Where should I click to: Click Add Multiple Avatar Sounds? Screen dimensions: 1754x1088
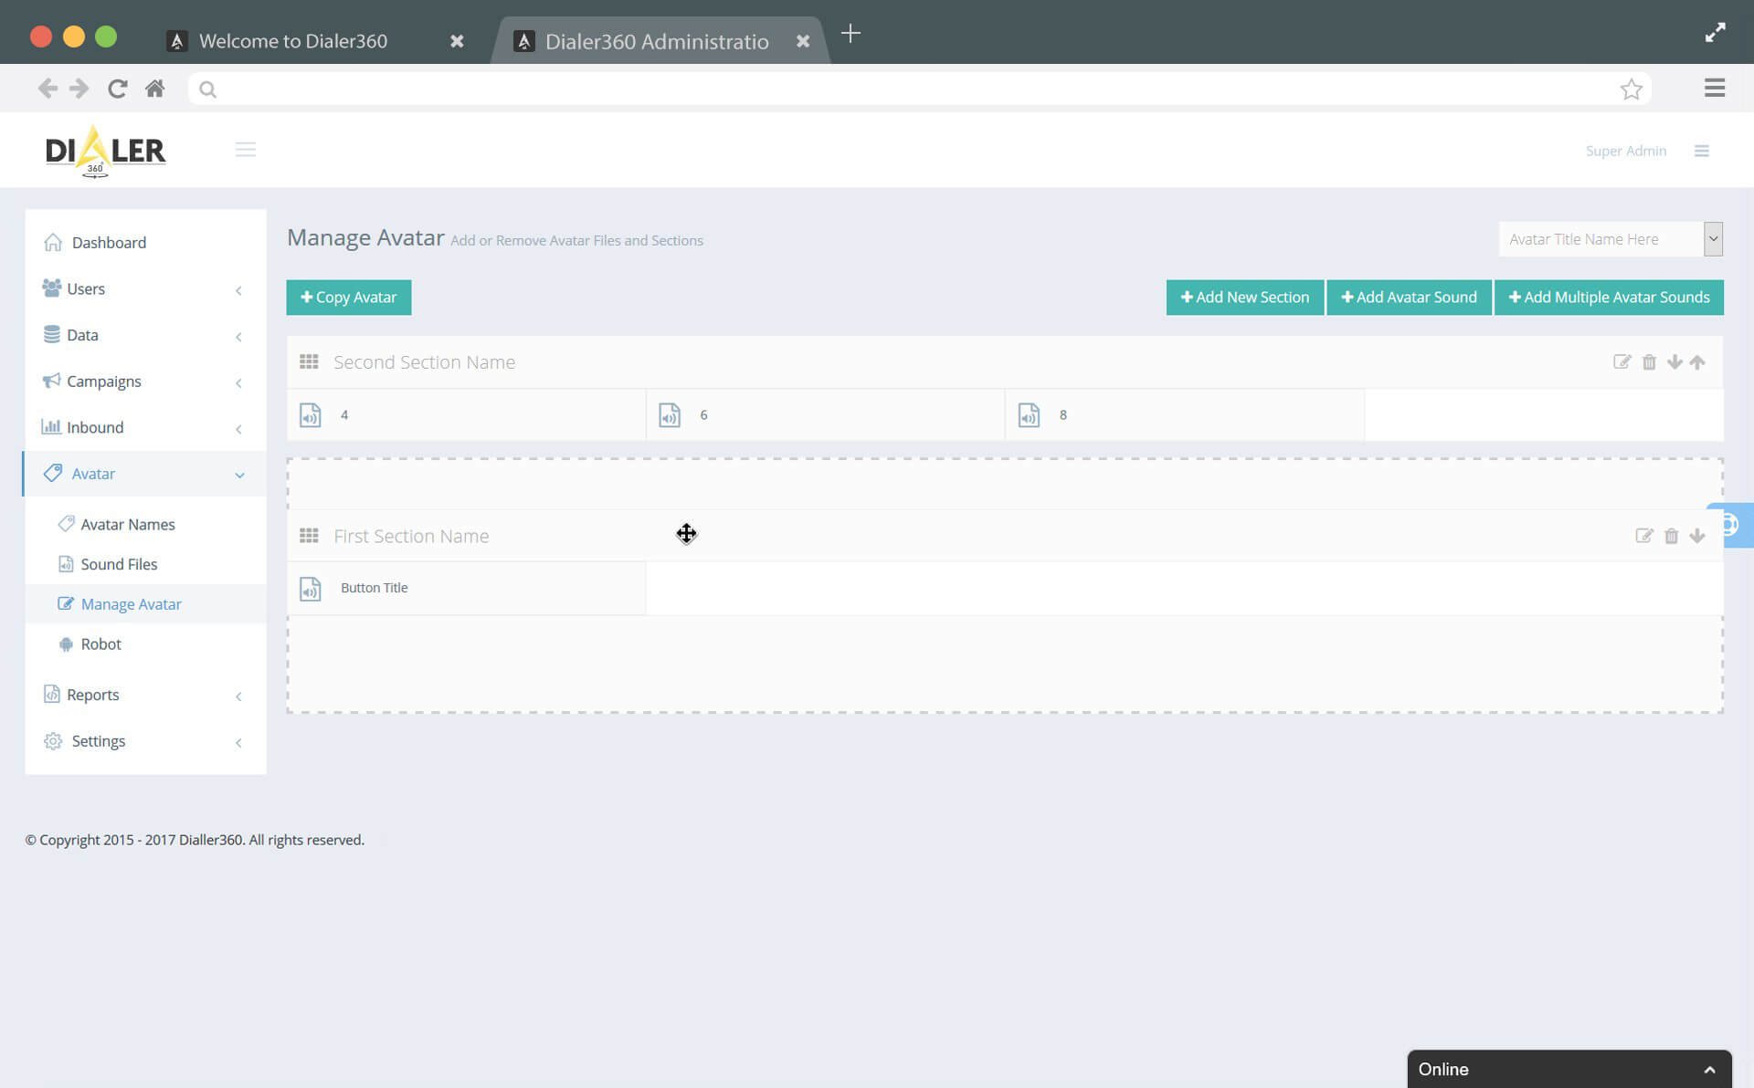click(x=1609, y=297)
